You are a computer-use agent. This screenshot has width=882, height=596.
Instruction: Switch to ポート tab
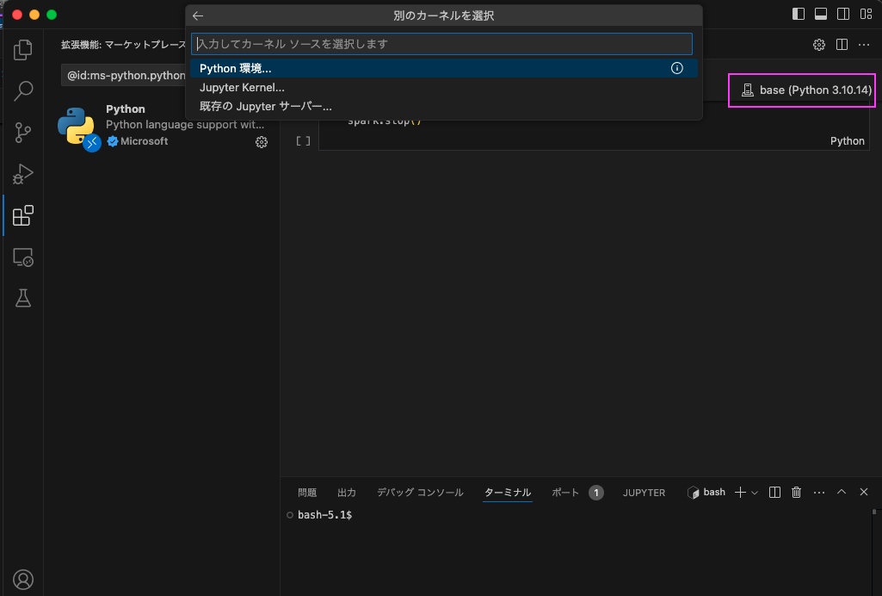tap(565, 493)
